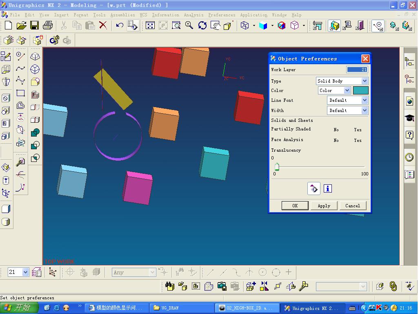This screenshot has height=314, width=418.
Task: Select the Rectangle curve tool
Action: (20, 93)
